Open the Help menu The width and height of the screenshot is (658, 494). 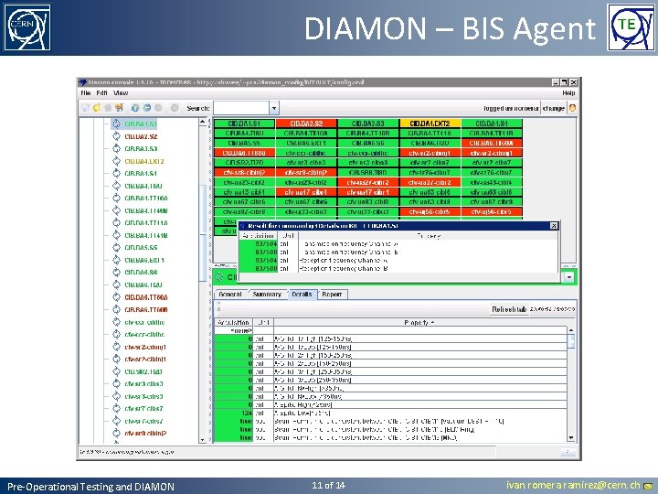568,92
